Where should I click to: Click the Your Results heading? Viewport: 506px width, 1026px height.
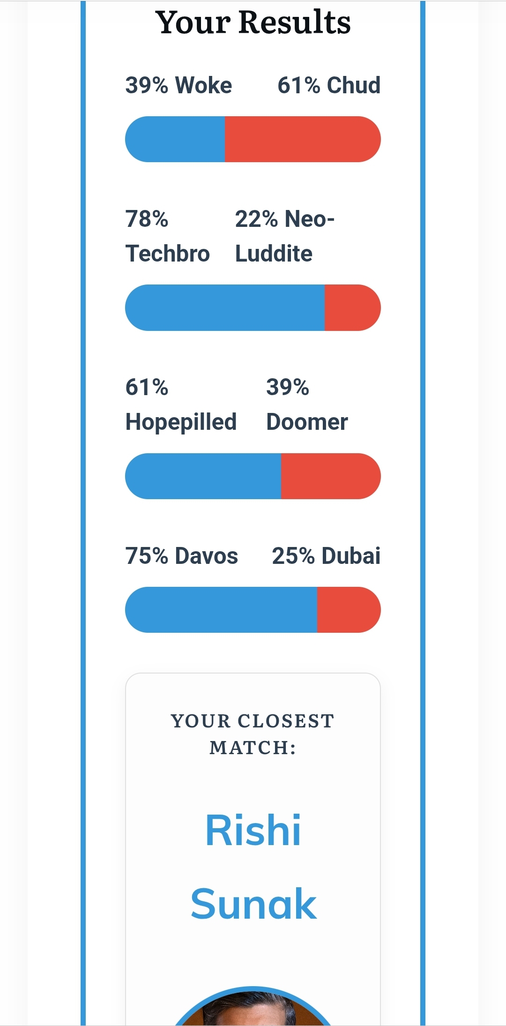click(x=253, y=22)
